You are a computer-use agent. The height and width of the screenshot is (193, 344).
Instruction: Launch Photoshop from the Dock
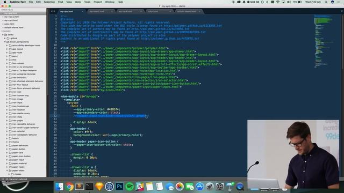click(119, 187)
